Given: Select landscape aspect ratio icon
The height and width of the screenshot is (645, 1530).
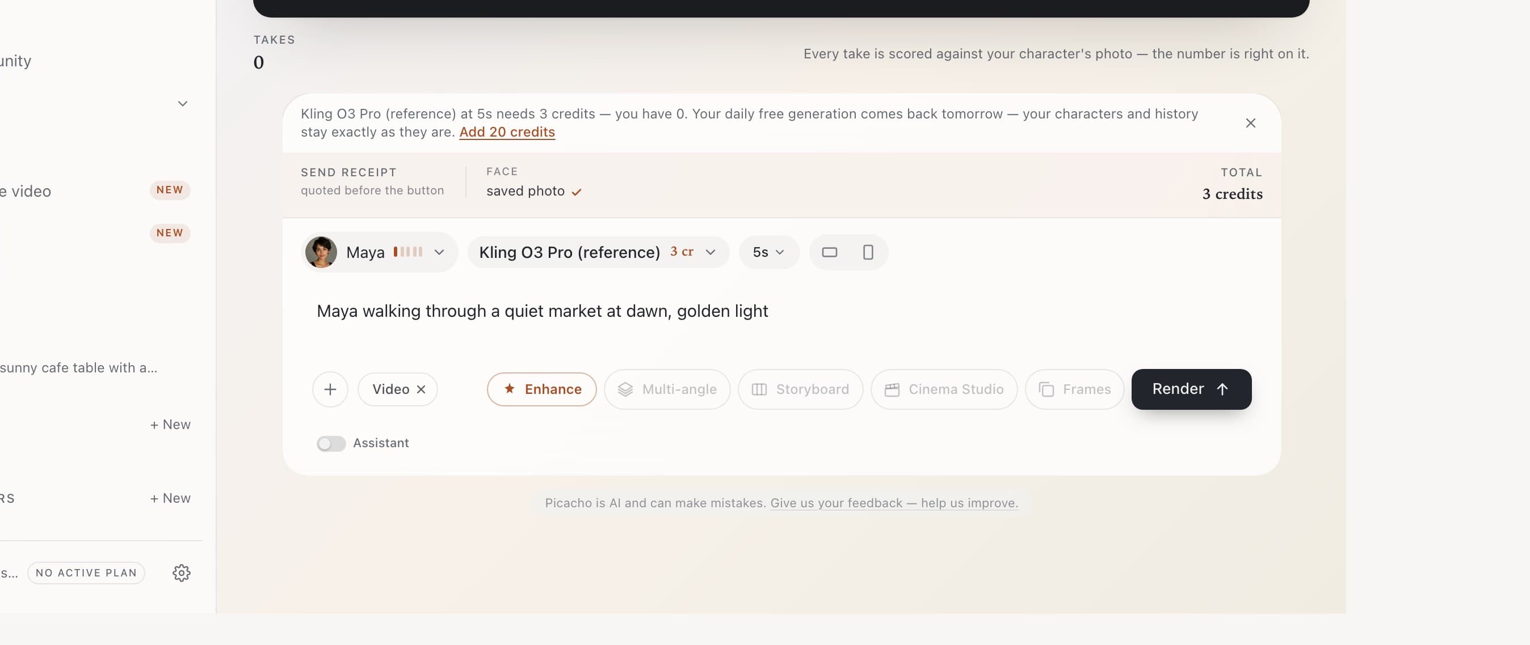Looking at the screenshot, I should coord(829,252).
